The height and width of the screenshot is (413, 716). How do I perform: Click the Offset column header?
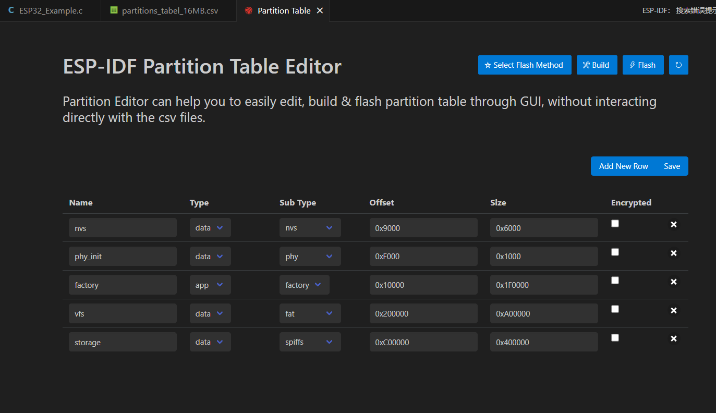(x=382, y=203)
